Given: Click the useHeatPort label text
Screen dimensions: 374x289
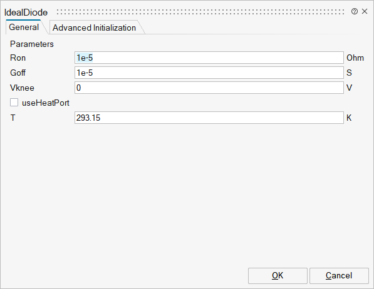Looking at the screenshot, I should (x=46, y=103).
